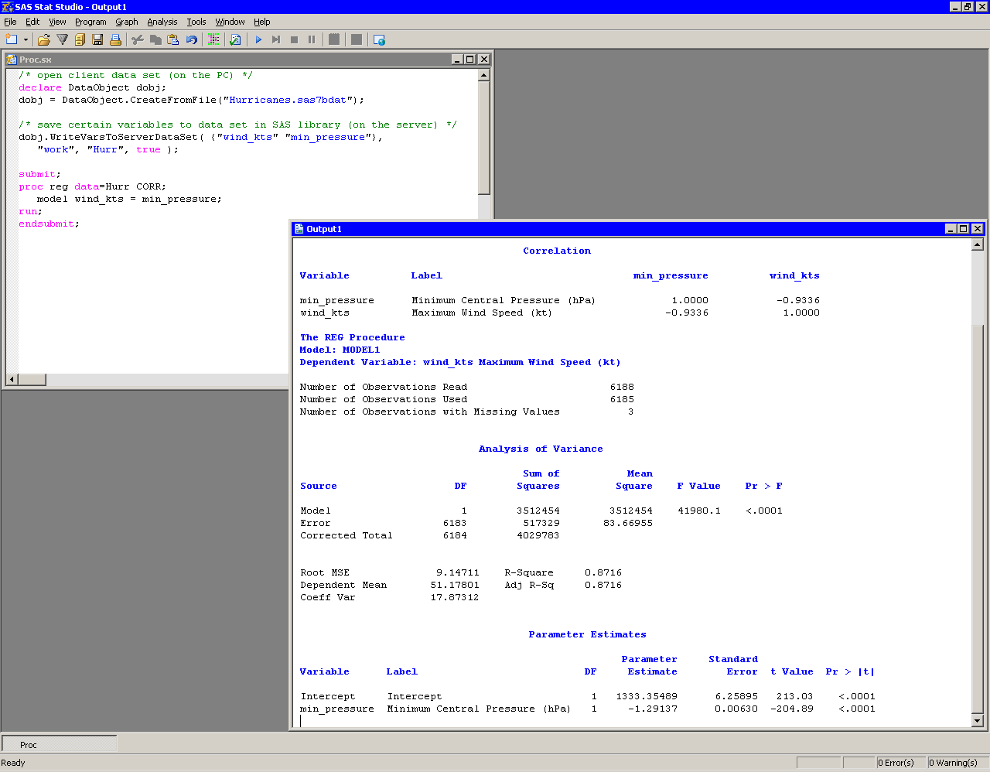This screenshot has height=772, width=990.
Task: Click the New workspace icon in toolbar
Action: click(x=11, y=39)
